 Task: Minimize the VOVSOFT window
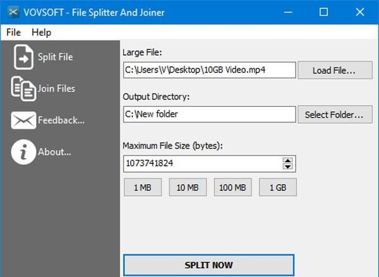coord(288,12)
